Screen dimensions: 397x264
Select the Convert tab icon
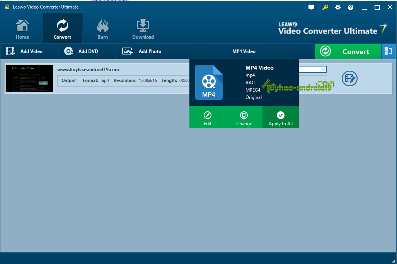[x=62, y=26]
